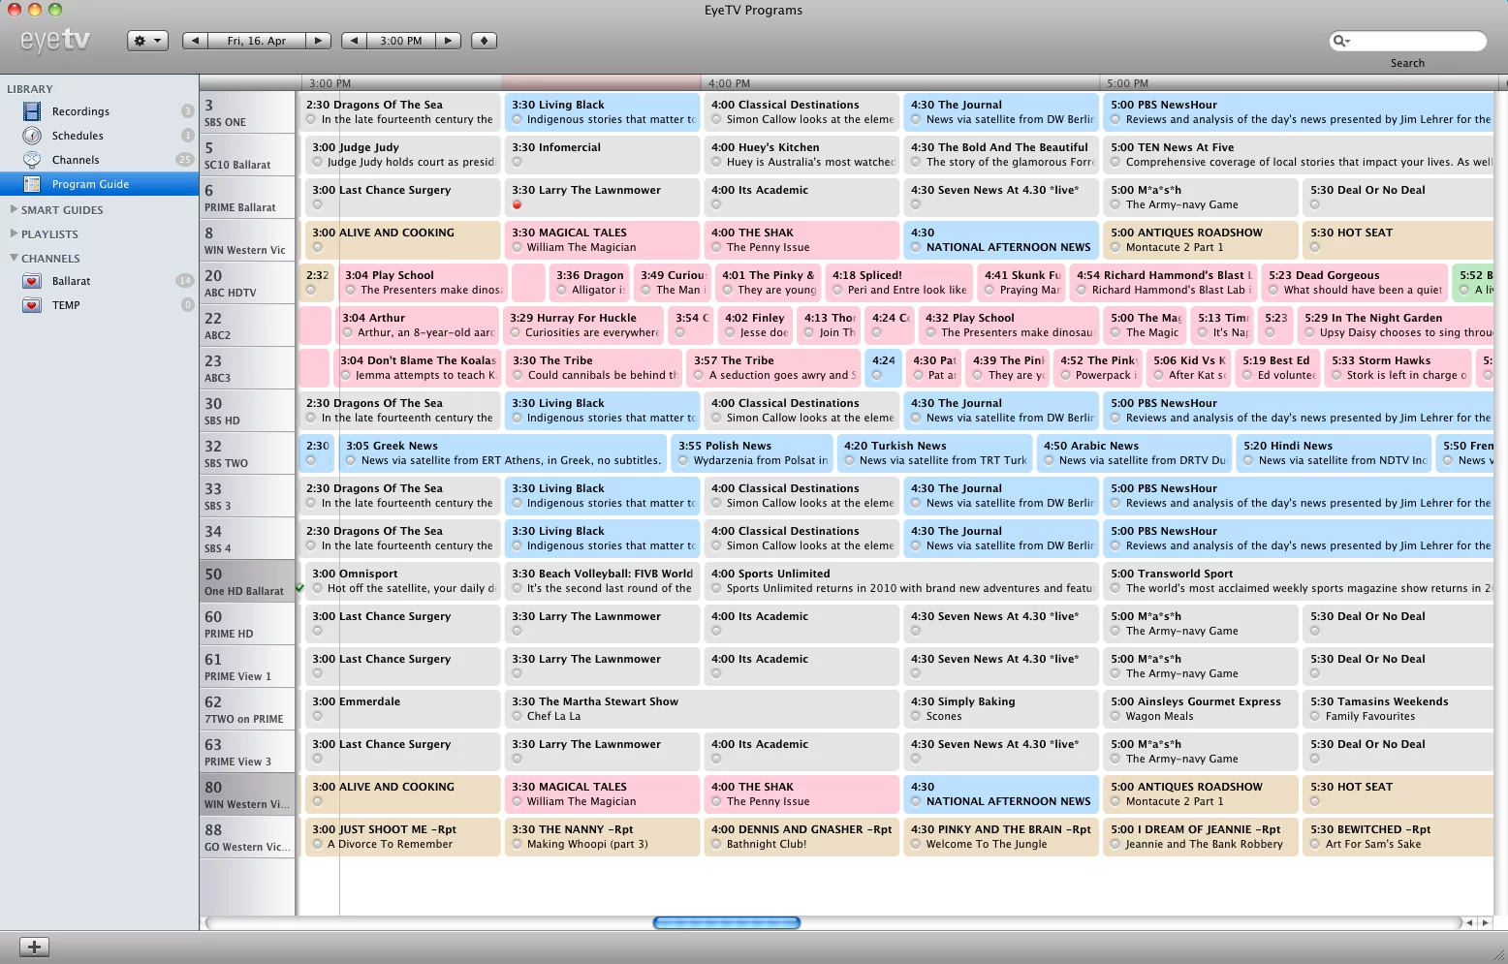The image size is (1508, 964).
Task: Advance to the next day with the arrow
Action: [x=319, y=41]
